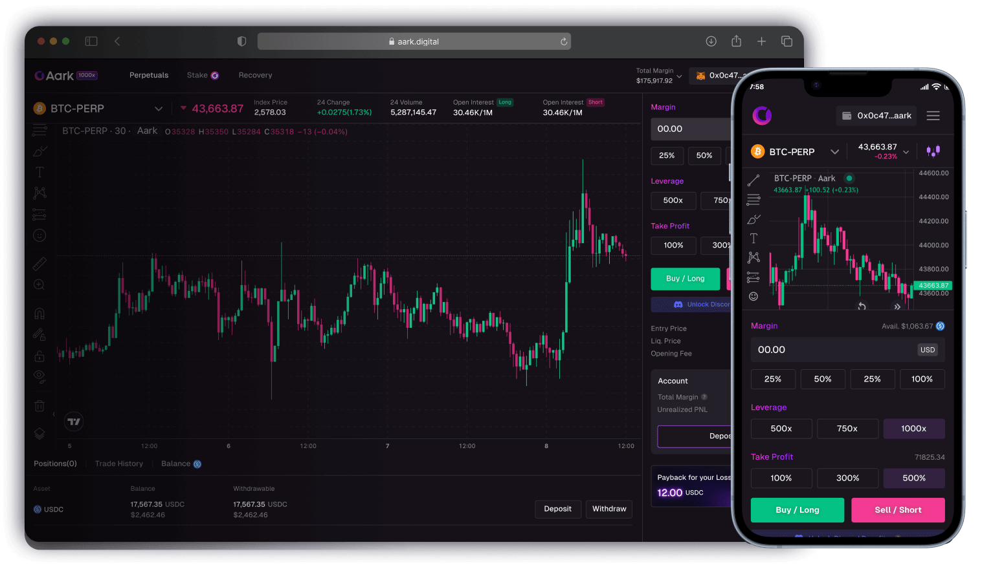This screenshot has width=993, height=569.
Task: Expand BTC-PERP market dropdown on desktop
Action: click(159, 109)
